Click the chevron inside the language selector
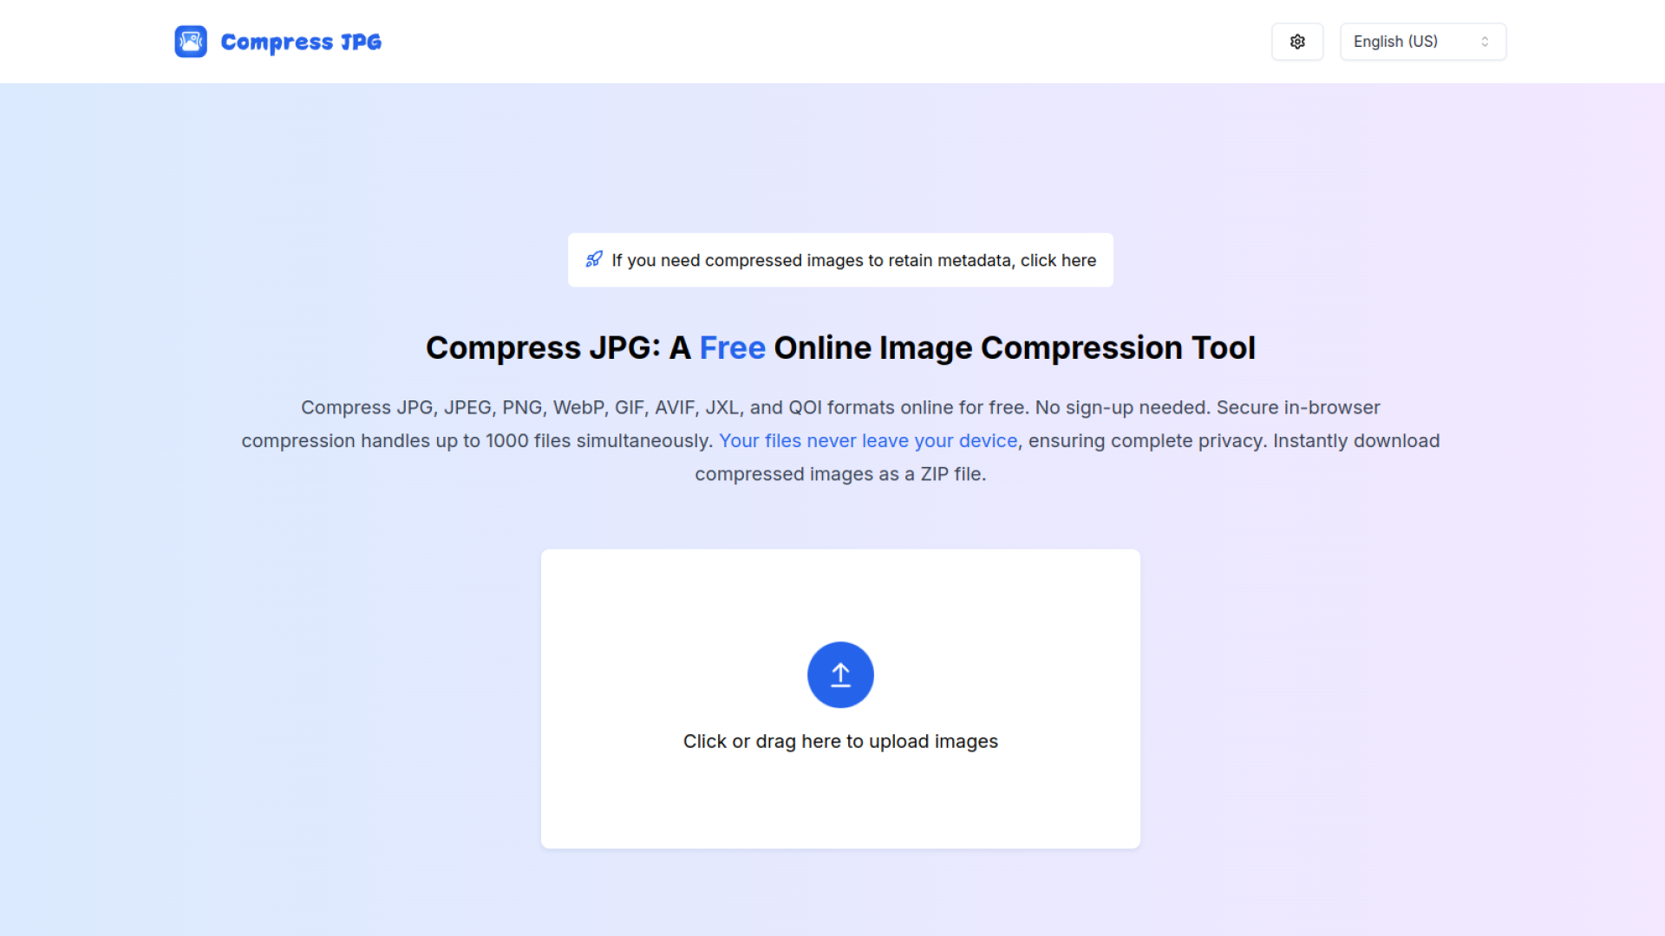 1486,41
